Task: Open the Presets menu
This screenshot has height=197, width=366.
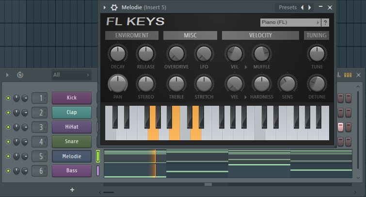Action: coord(287,7)
